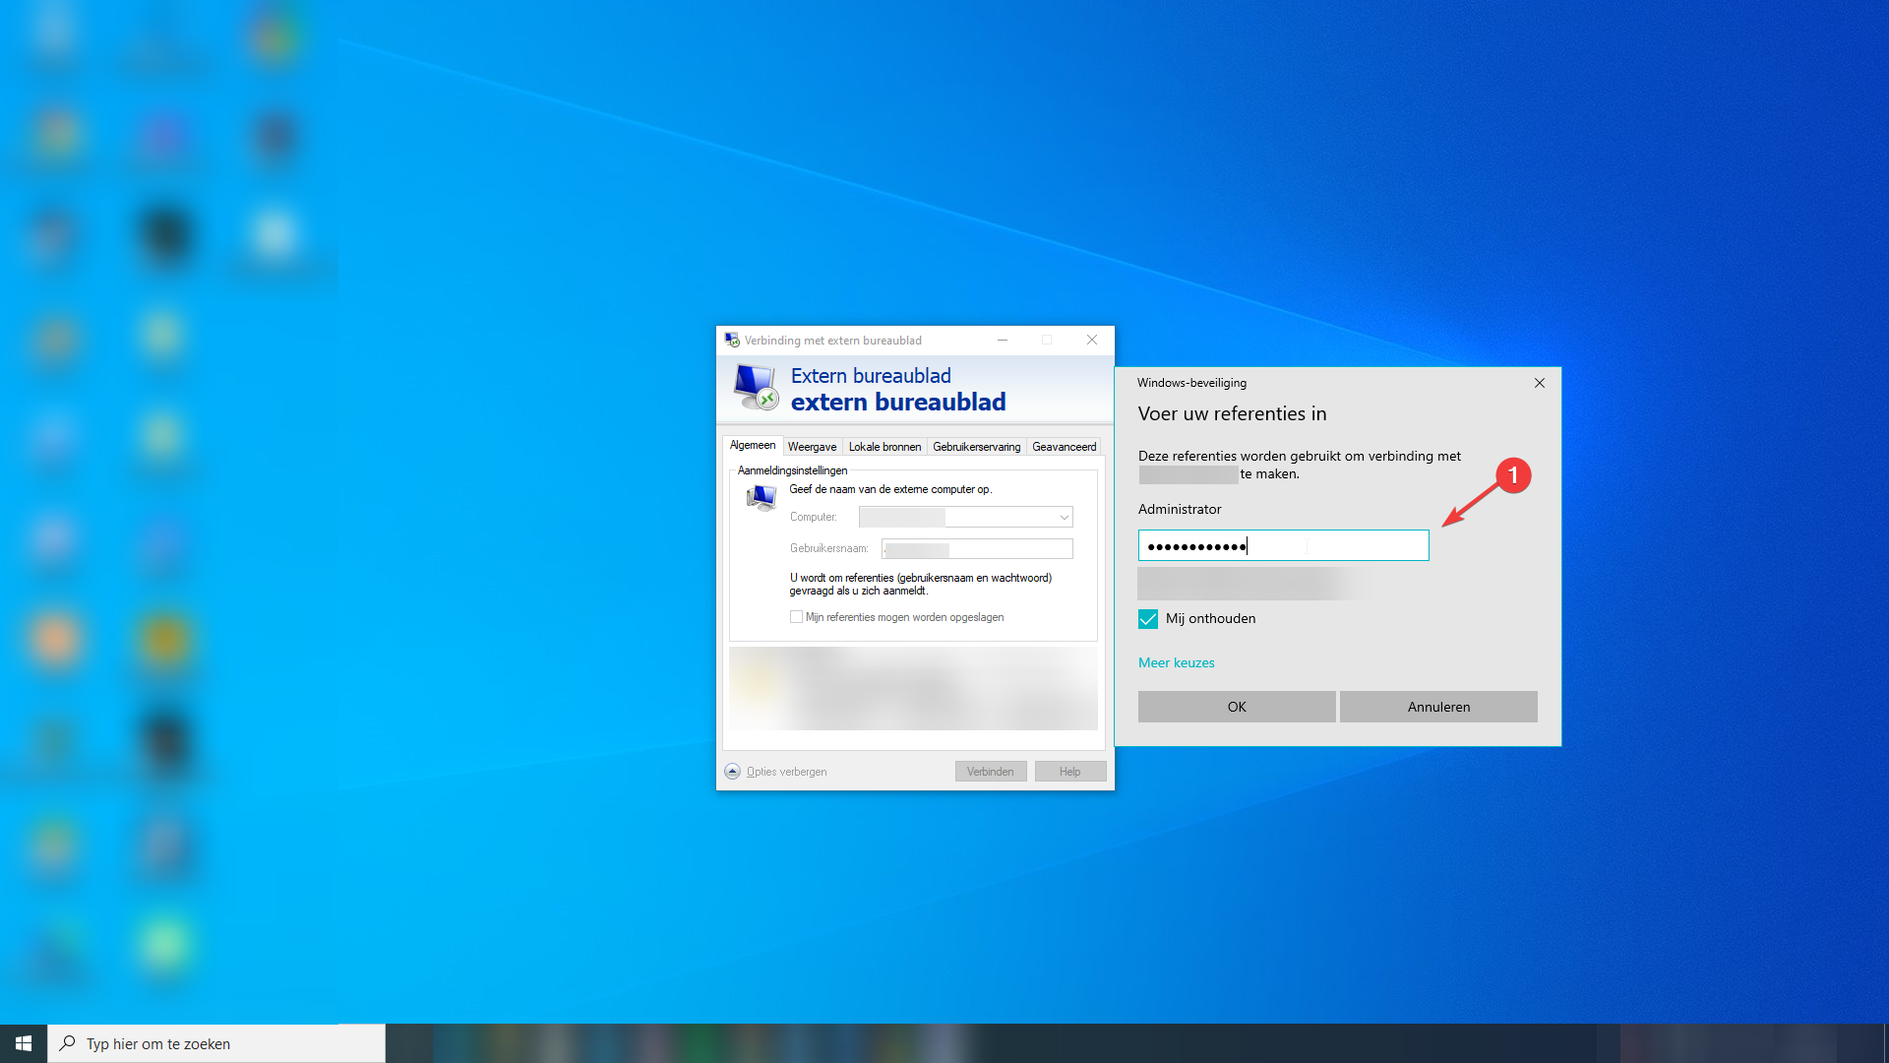The image size is (1889, 1063).
Task: Click the password input field
Action: pos(1283,546)
